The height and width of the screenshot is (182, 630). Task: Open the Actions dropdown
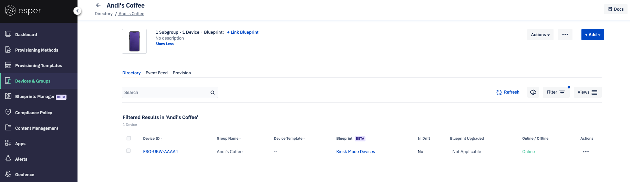pyautogui.click(x=540, y=34)
